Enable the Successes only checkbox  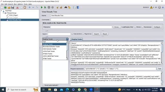tap(142, 27)
